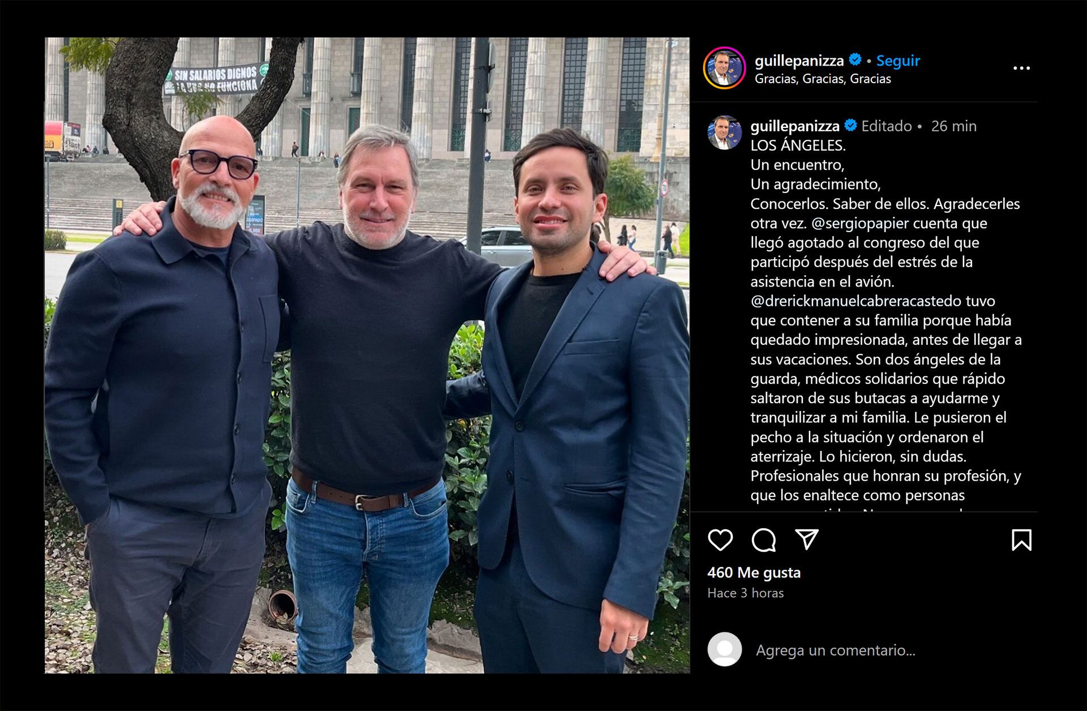Image resolution: width=1087 pixels, height=711 pixels.
Task: Open the three-dot more options menu
Action: [1021, 68]
